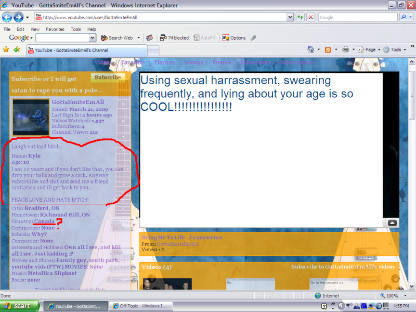Open the Groups channel link
Image resolution: width=416 pixels, height=312 pixels.
(x=193, y=62)
